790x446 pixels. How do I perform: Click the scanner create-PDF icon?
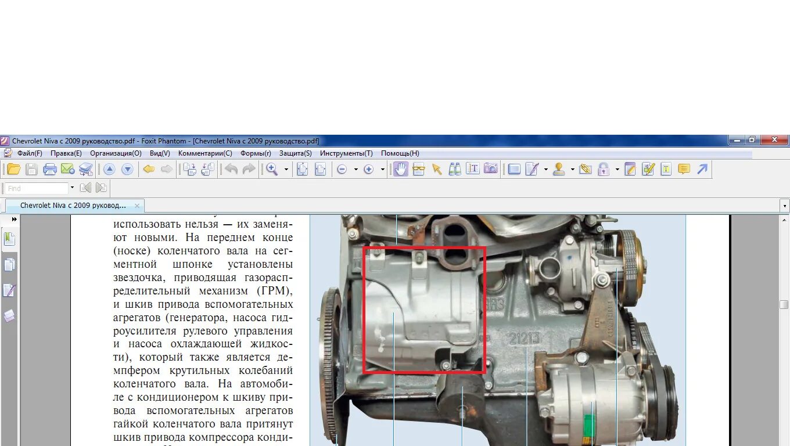coord(86,169)
